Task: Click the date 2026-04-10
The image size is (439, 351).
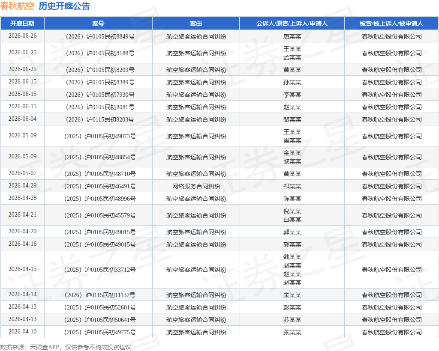Action: (22, 331)
